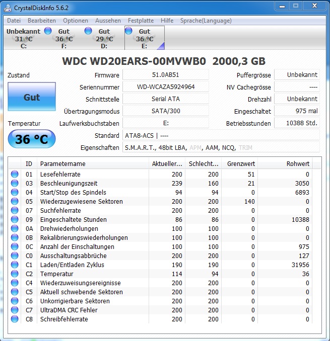Select the D: drive tab at 29 °C
The height and width of the screenshot is (341, 330).
tap(104, 38)
